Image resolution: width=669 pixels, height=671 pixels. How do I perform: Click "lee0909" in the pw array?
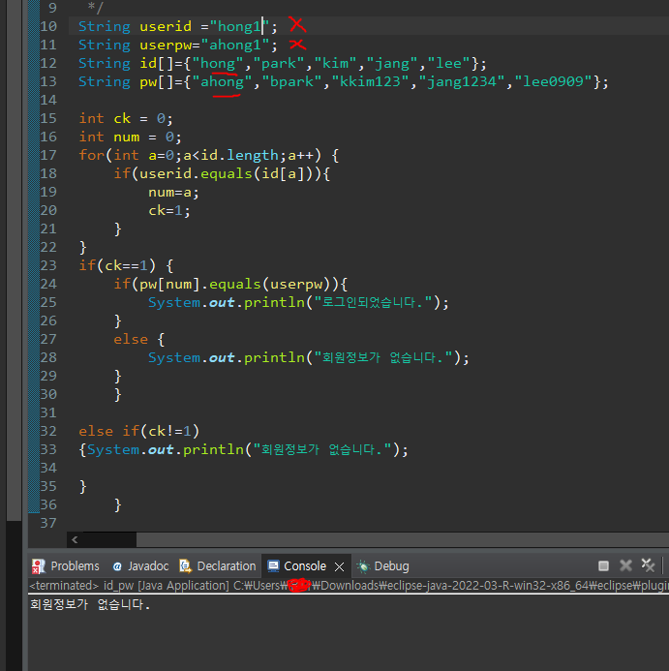(x=554, y=81)
